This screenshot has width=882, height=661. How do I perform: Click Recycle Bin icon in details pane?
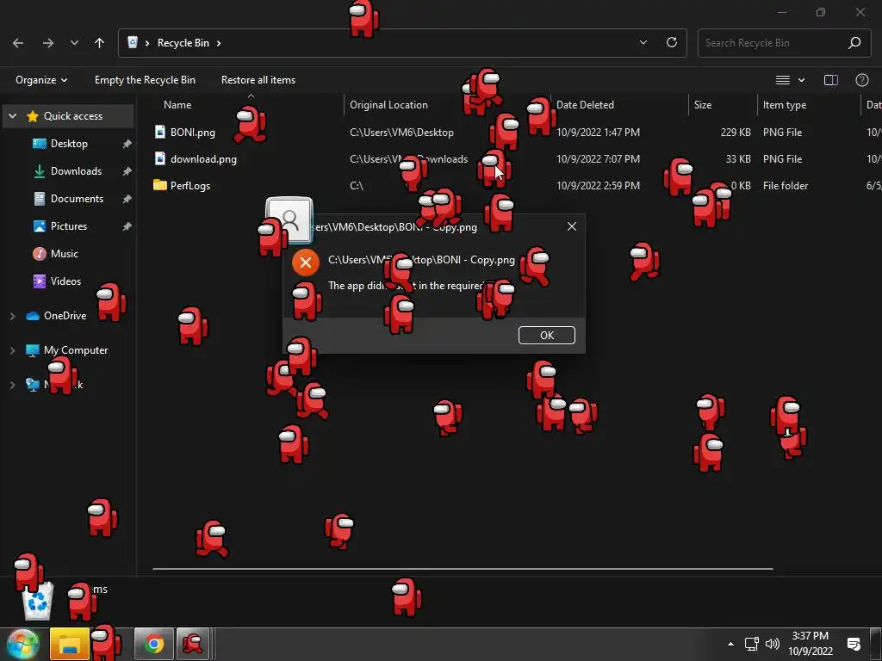click(38, 600)
